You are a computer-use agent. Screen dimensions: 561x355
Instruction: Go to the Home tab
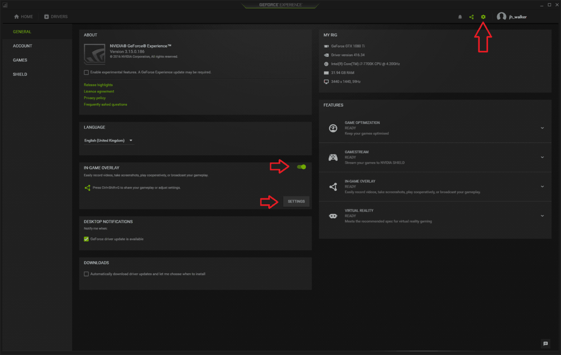24,17
